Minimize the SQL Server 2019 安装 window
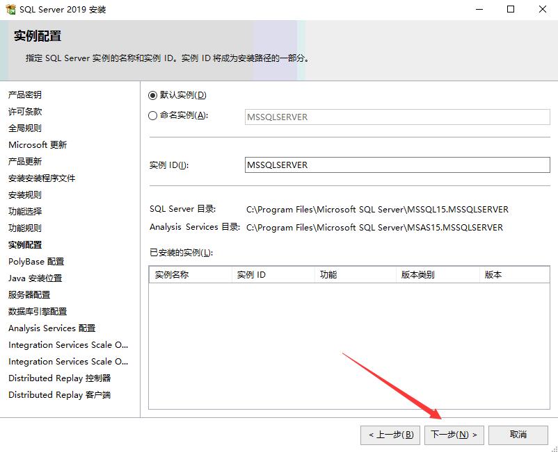The width and height of the screenshot is (558, 452). pyautogui.click(x=479, y=9)
